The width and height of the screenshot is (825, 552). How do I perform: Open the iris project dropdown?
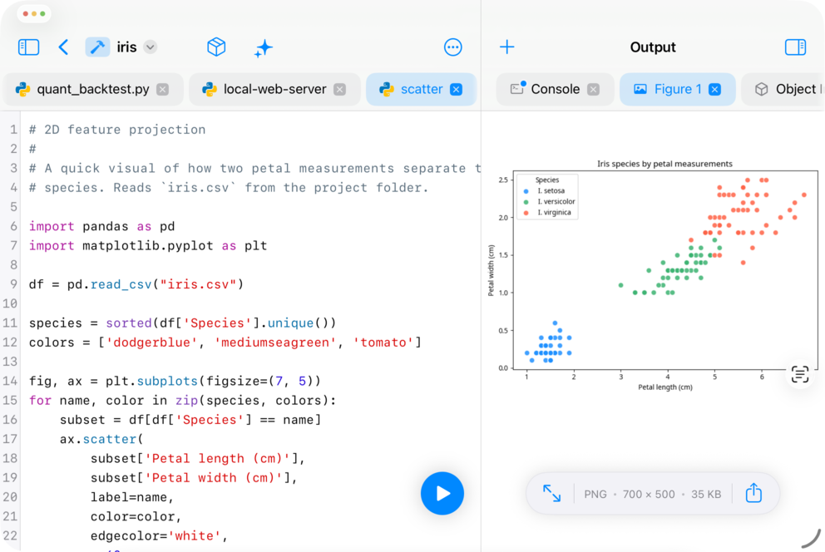click(x=151, y=47)
